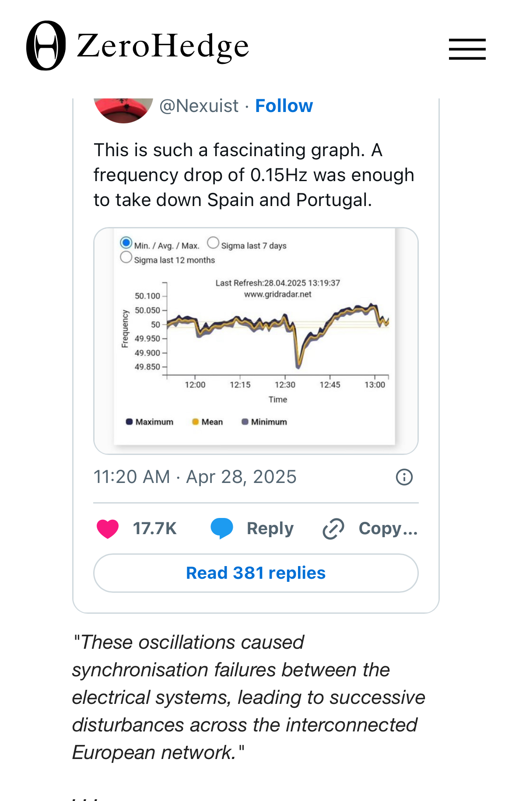Image resolution: width=512 pixels, height=801 pixels.
Task: Click the Nexuist profile avatar
Action: pyautogui.click(x=123, y=109)
